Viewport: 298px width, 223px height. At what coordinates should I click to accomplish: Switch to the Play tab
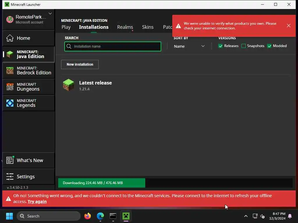click(66, 27)
